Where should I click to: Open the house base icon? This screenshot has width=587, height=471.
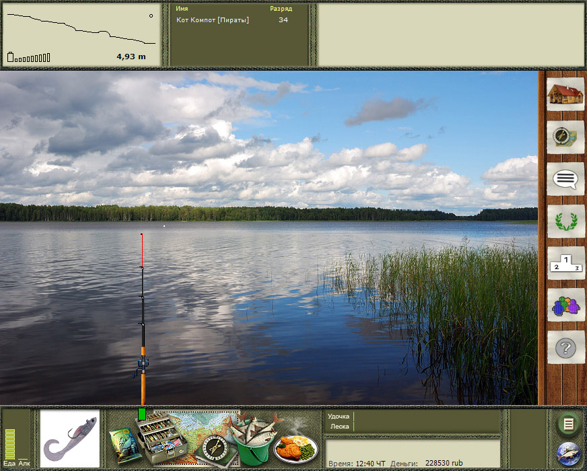tap(565, 94)
